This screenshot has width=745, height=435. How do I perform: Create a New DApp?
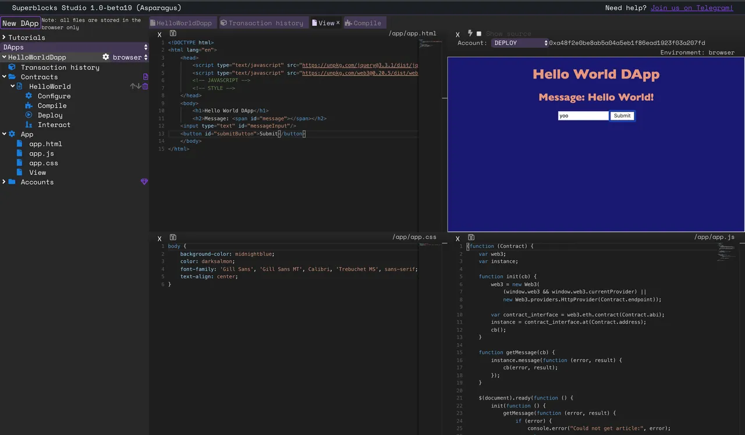click(x=20, y=23)
